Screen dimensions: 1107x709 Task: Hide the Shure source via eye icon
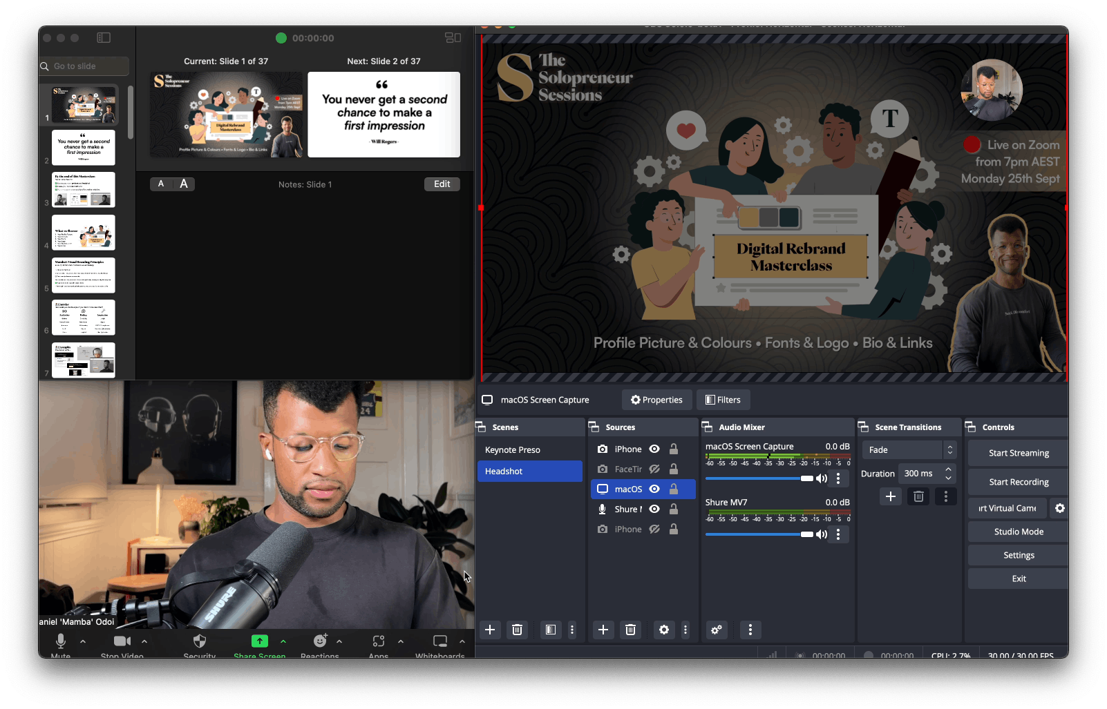pos(654,509)
